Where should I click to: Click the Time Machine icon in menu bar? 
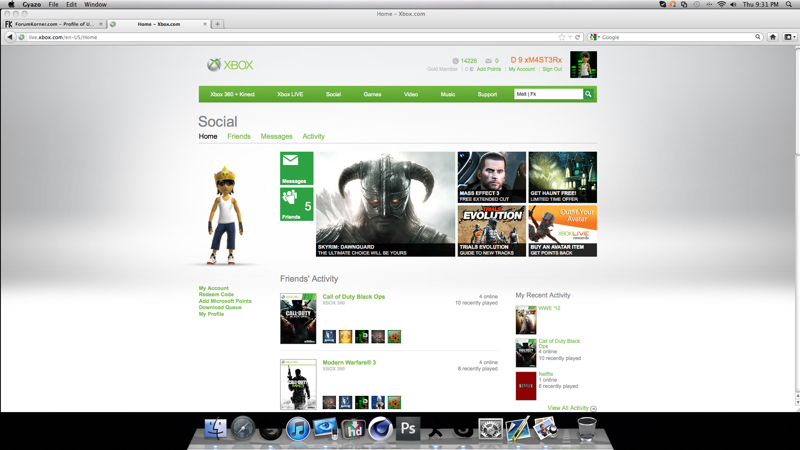[x=697, y=4]
